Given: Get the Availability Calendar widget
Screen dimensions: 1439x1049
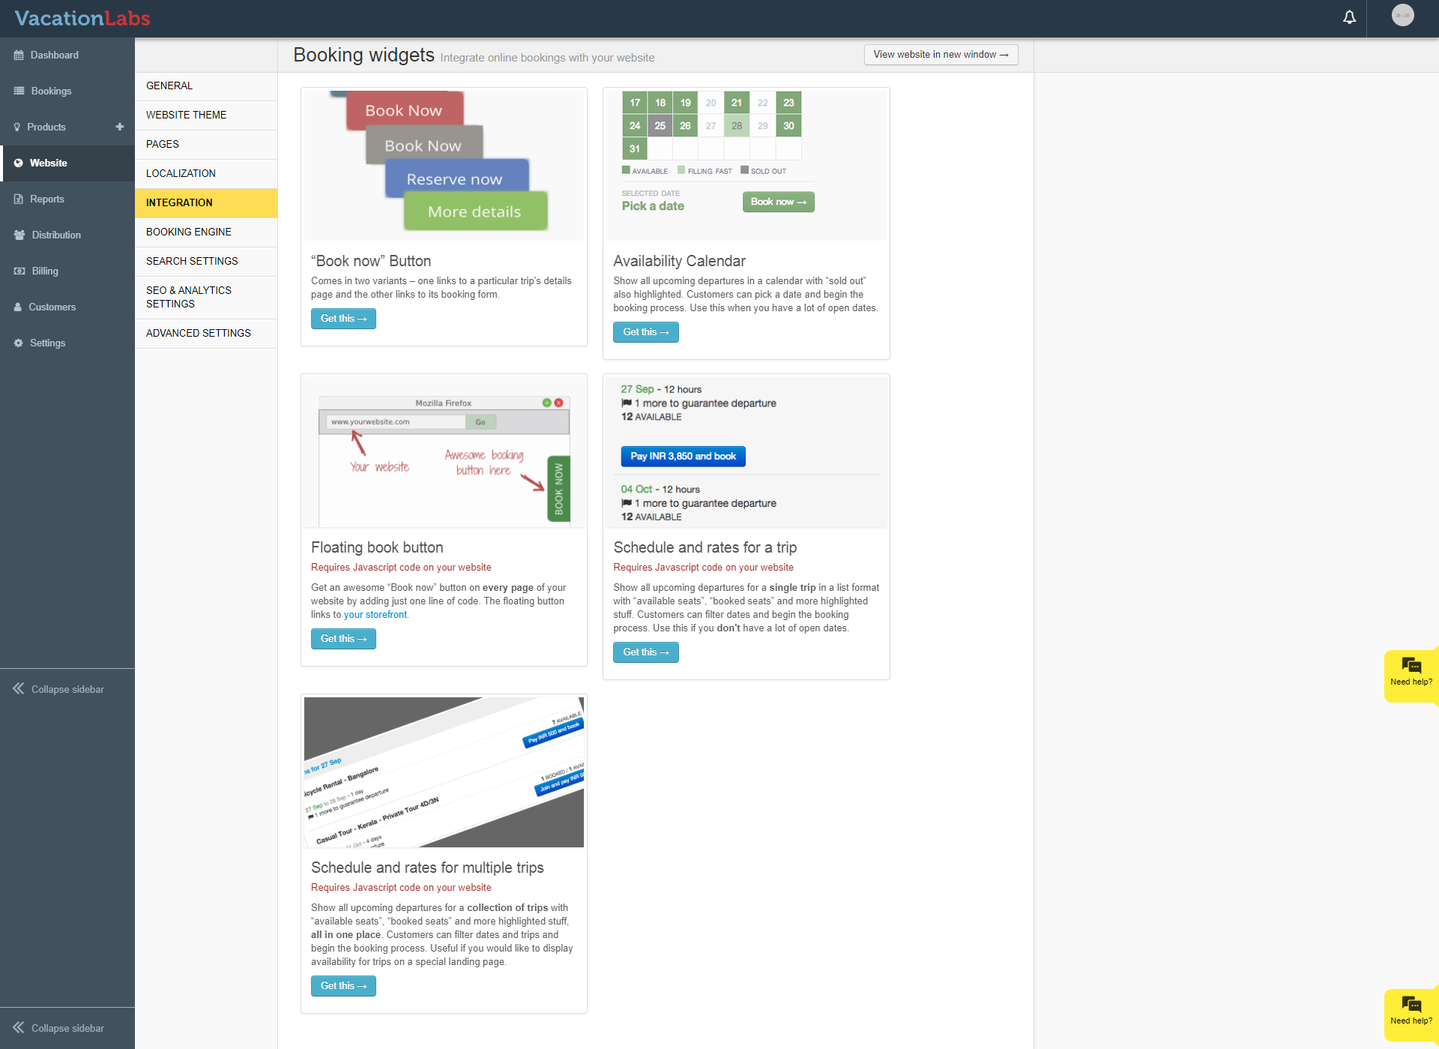Looking at the screenshot, I should tap(645, 332).
